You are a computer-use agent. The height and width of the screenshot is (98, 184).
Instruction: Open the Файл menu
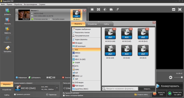[x=3, y=4]
